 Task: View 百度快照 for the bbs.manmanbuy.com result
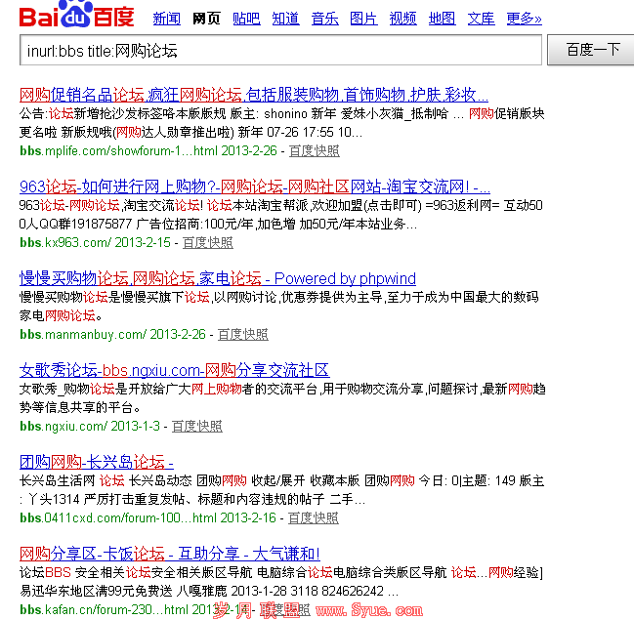tap(242, 335)
